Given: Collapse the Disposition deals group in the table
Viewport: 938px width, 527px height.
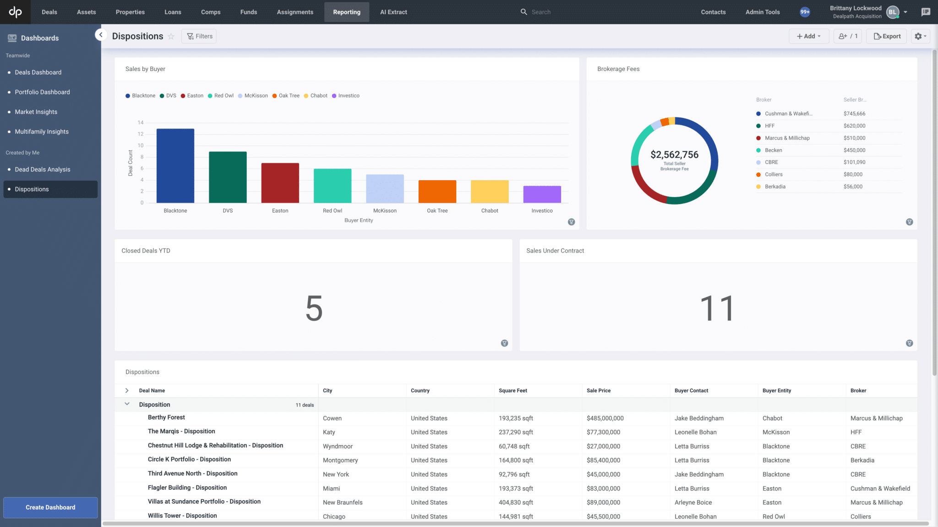Looking at the screenshot, I should point(127,404).
